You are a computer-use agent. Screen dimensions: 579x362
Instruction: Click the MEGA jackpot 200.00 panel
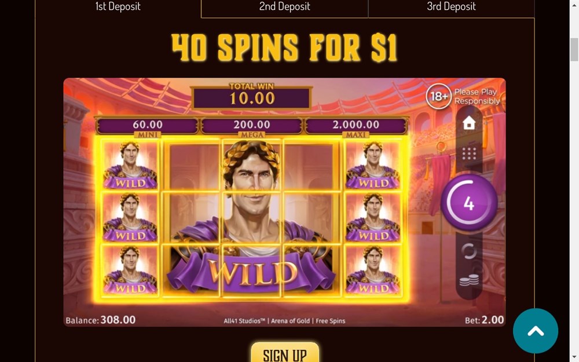252,126
